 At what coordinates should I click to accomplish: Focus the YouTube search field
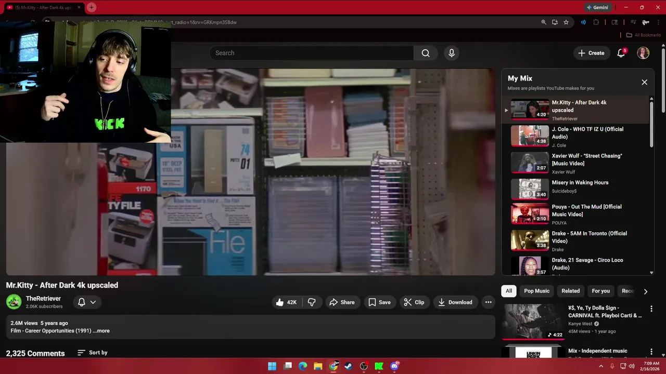click(x=312, y=53)
